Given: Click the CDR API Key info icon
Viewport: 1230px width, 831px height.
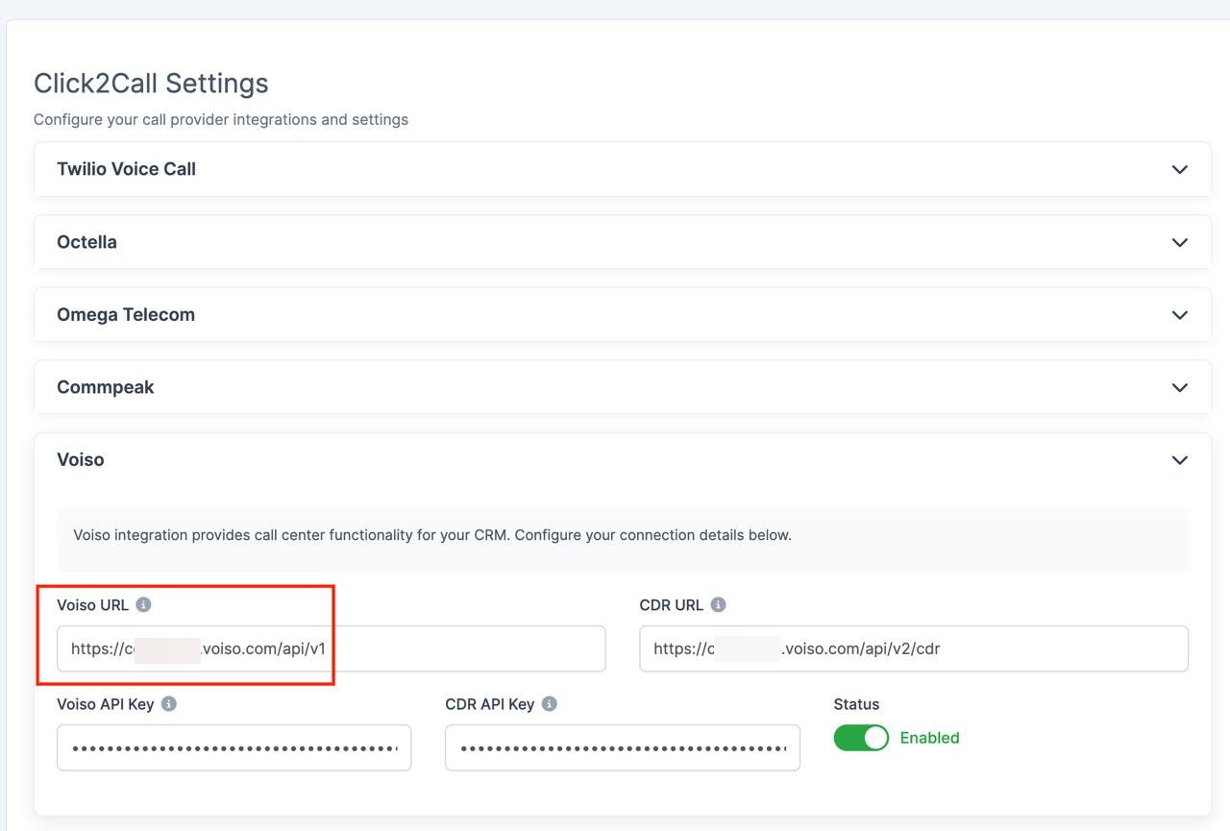Looking at the screenshot, I should 550,704.
